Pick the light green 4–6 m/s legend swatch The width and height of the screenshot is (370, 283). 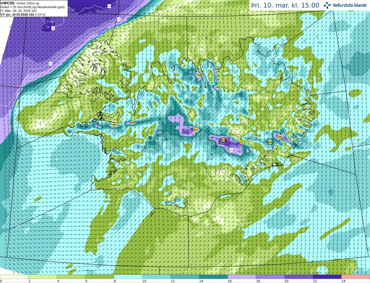pos(71,277)
